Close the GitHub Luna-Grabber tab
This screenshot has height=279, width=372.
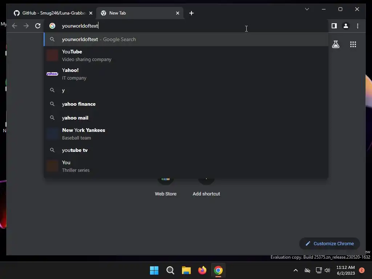point(90,13)
